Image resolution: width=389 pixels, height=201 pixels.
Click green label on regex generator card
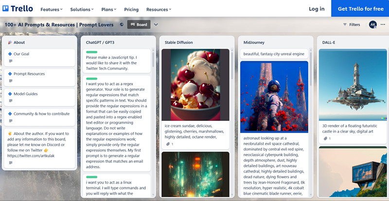[91, 79]
